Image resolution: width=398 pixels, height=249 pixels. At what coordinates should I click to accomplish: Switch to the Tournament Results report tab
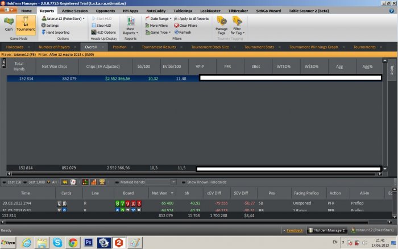click(159, 47)
